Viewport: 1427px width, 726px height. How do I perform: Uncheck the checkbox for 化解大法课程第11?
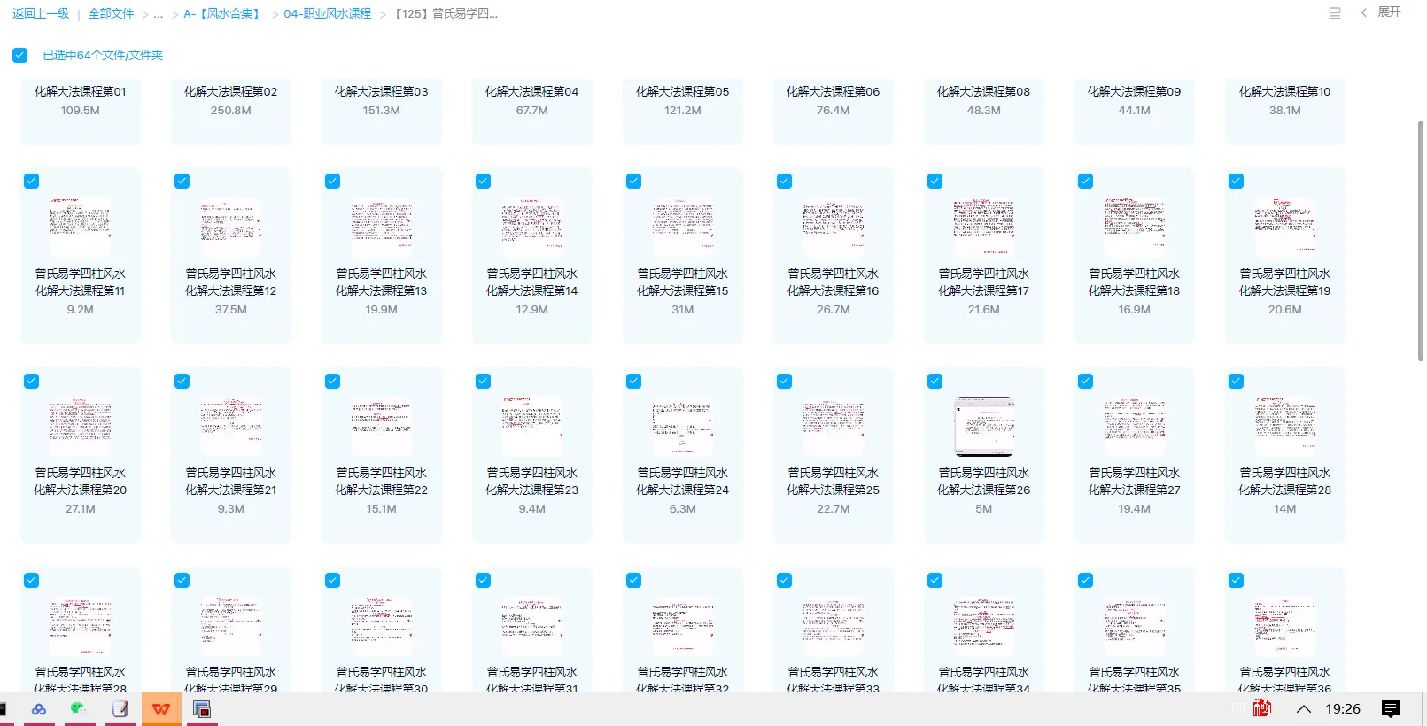coord(32,181)
